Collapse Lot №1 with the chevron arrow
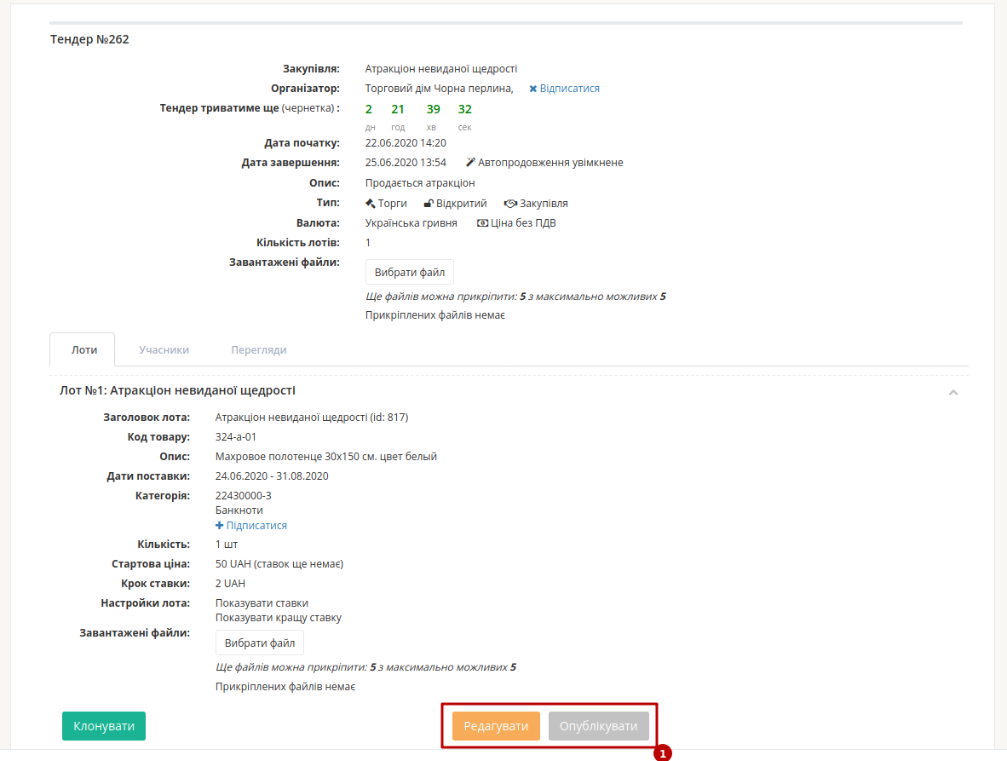This screenshot has width=1007, height=761. (953, 392)
